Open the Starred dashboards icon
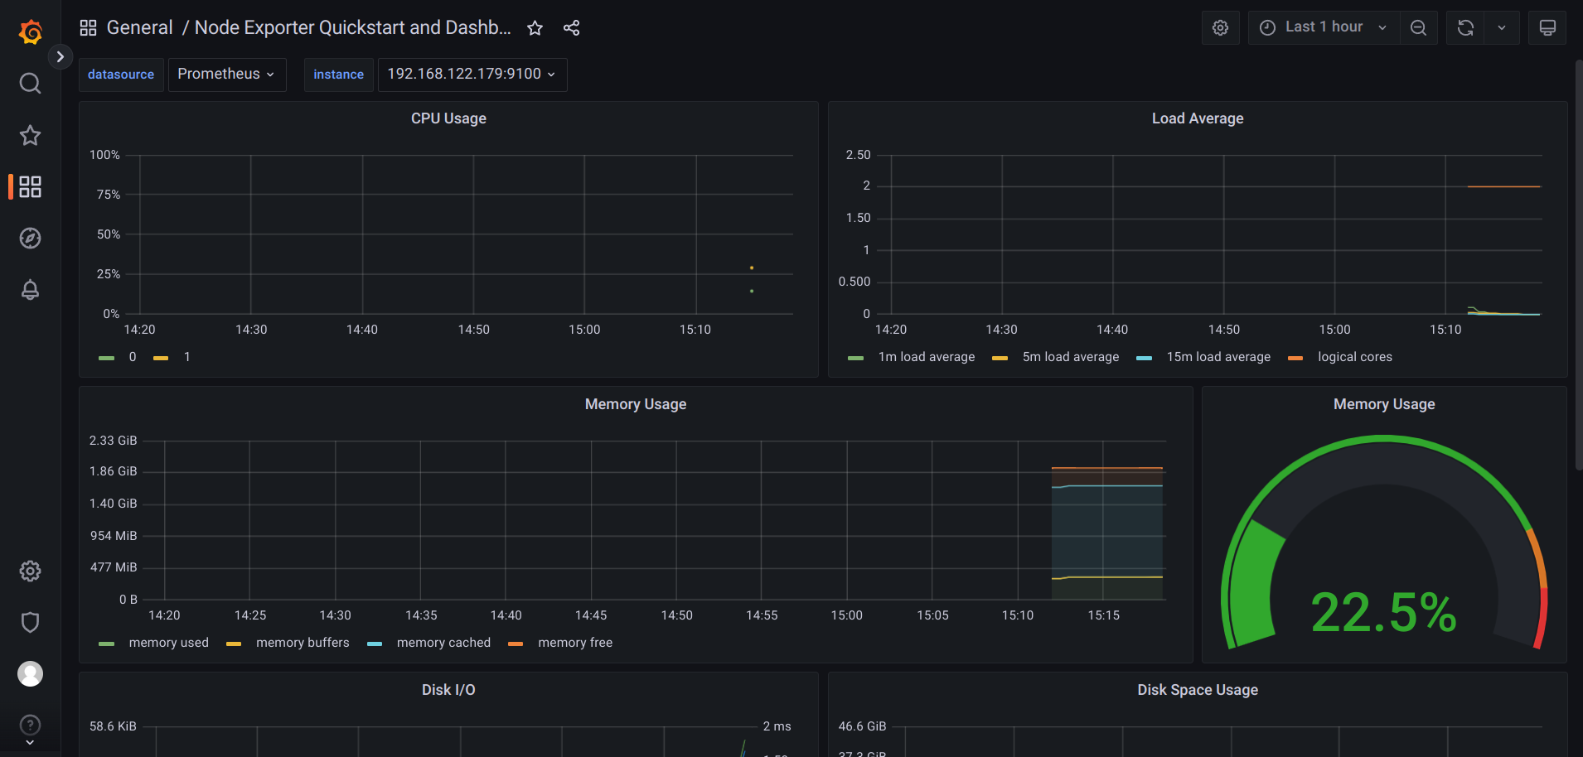 coord(30,135)
